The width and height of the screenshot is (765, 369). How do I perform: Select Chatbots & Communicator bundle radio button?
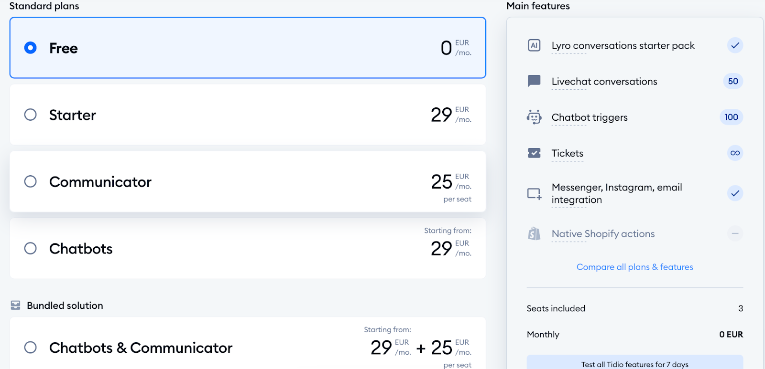point(30,347)
